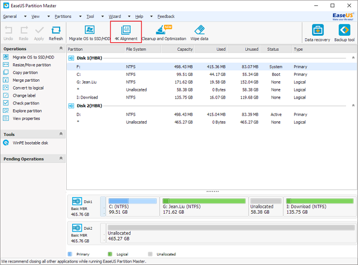This screenshot has width=358, height=265.
Task: Select the 465.27 GB unallocated row
Action: point(212,122)
